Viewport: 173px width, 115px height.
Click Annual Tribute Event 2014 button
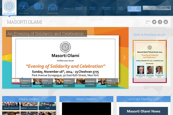(x=134, y=9)
